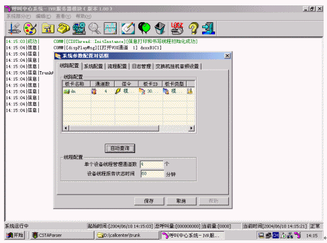Click the CSTAParser taskbar button
The height and width of the screenshot is (243, 327).
[62, 235]
